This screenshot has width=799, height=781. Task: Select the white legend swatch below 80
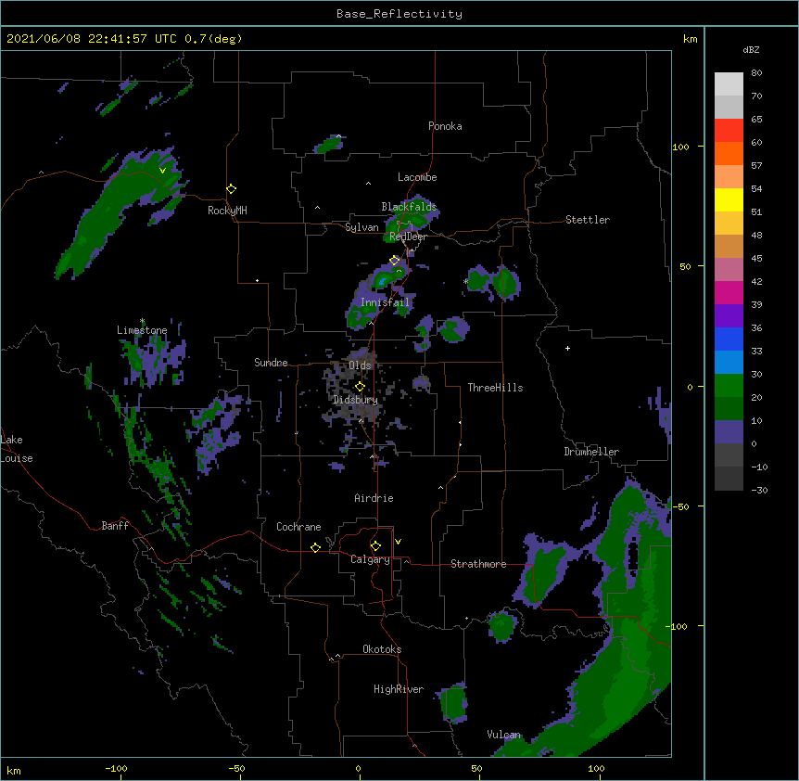[x=729, y=83]
